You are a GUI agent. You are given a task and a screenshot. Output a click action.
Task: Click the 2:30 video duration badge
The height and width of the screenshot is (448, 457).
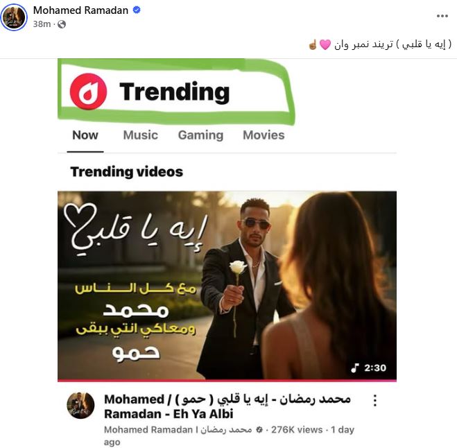click(369, 368)
